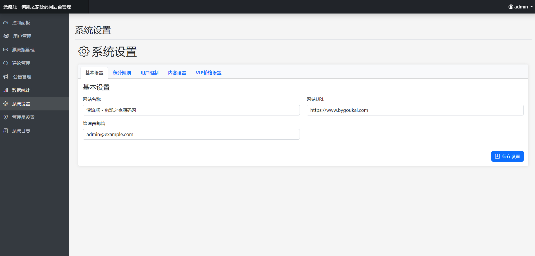Screen dimensions: 535x256
Task: Open the admin account menu
Action: point(521,7)
